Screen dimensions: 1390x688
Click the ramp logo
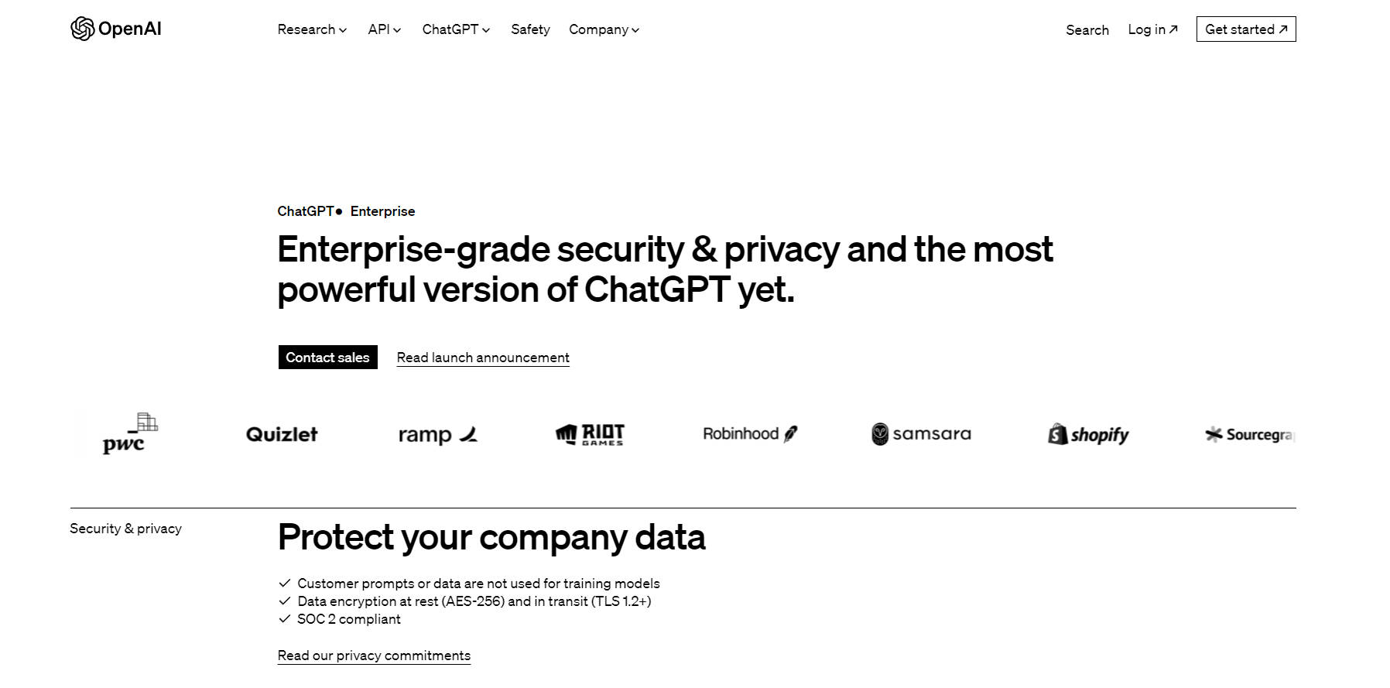[437, 434]
